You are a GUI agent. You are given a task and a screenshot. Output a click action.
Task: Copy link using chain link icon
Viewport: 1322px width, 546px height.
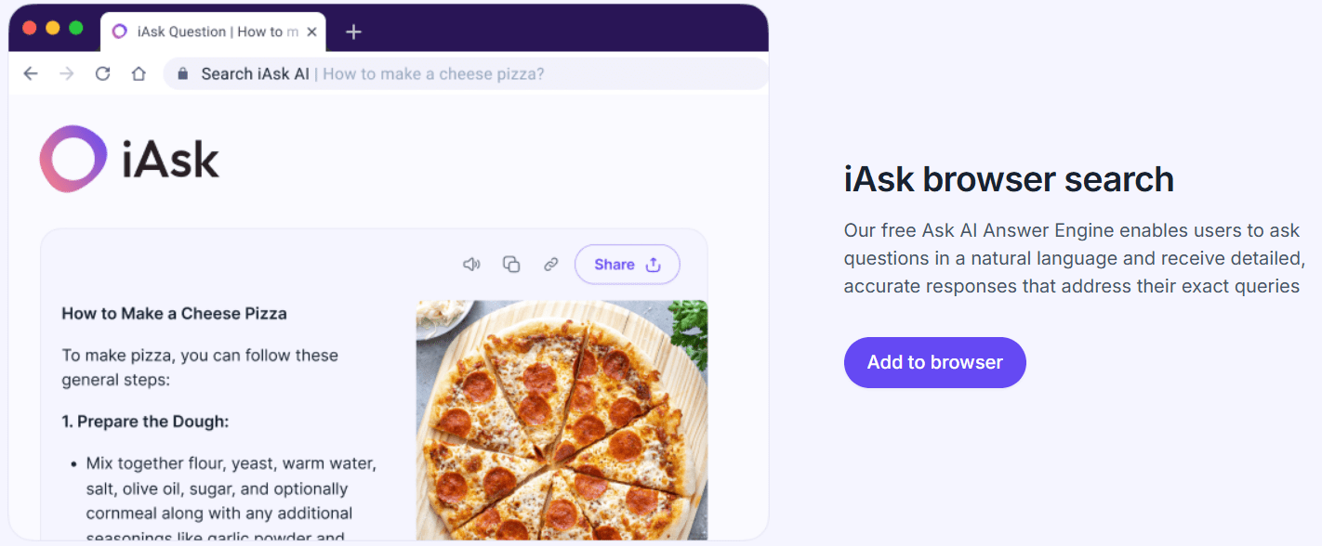550,265
